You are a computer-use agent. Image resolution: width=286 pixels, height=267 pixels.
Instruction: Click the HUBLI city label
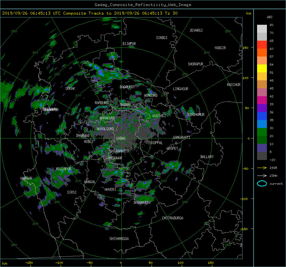pos(89,142)
